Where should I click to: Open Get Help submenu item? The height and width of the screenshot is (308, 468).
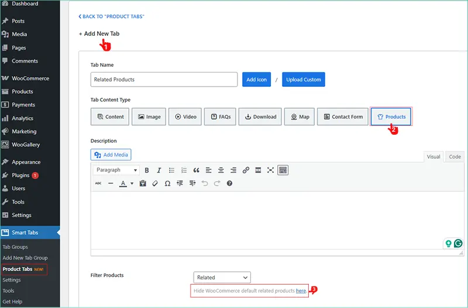(x=12, y=302)
